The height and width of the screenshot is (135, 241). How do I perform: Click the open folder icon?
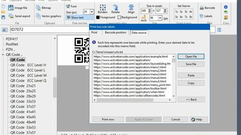point(3,12)
